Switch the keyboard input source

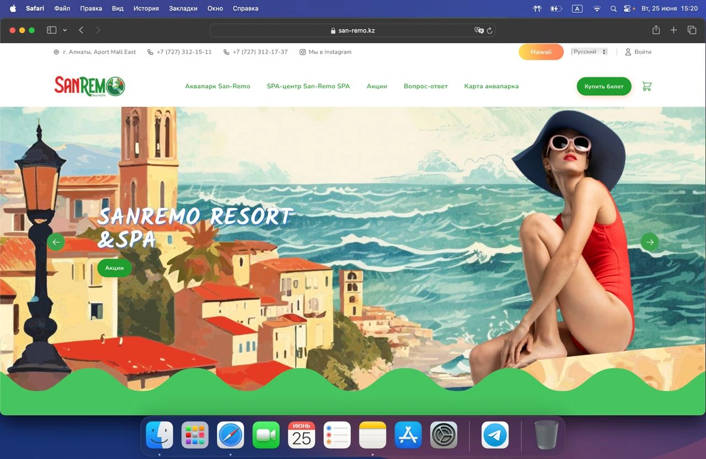(x=577, y=8)
